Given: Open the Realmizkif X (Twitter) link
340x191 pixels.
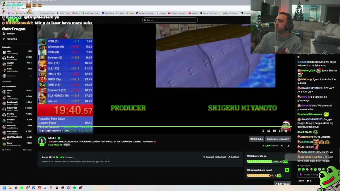Looking at the screenshot, I should coord(208,157).
